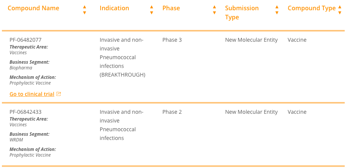Sort Indication column ascending arrow

pos(152,7)
